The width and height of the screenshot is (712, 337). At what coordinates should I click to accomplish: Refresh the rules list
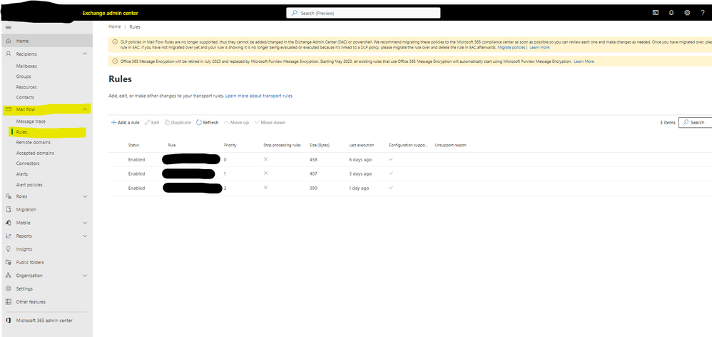(208, 123)
